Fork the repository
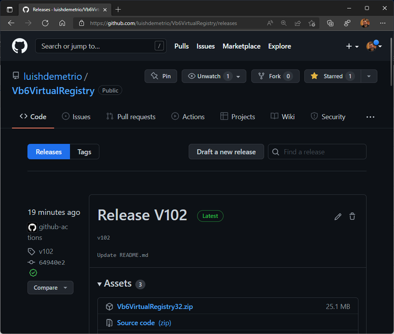Screen dimensions: 394x334 [275, 76]
